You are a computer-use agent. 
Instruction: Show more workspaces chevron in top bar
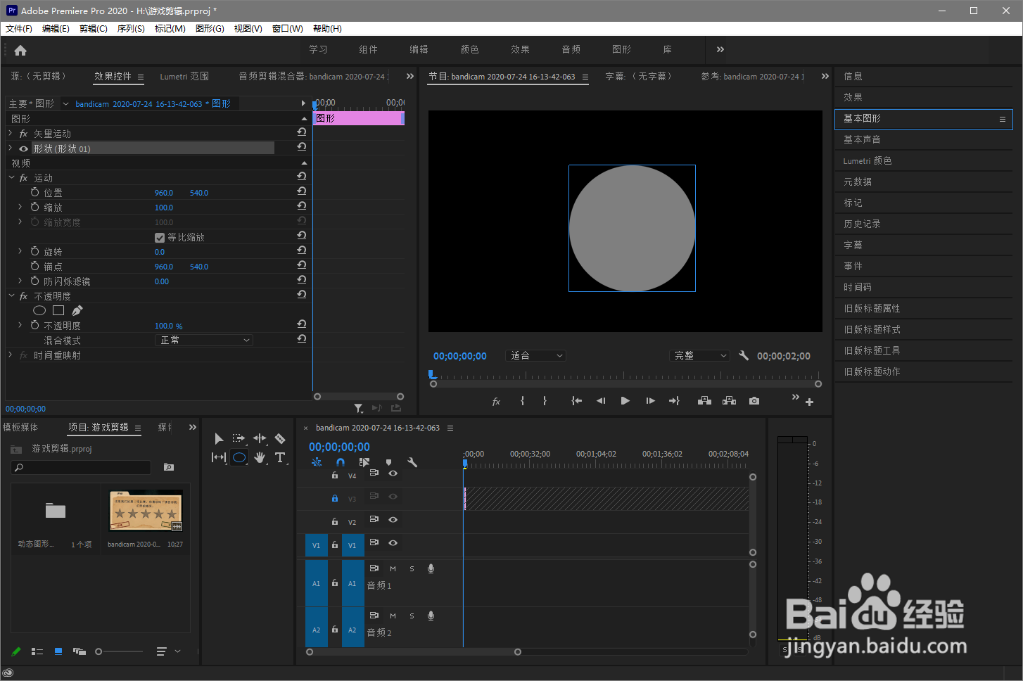click(x=720, y=49)
